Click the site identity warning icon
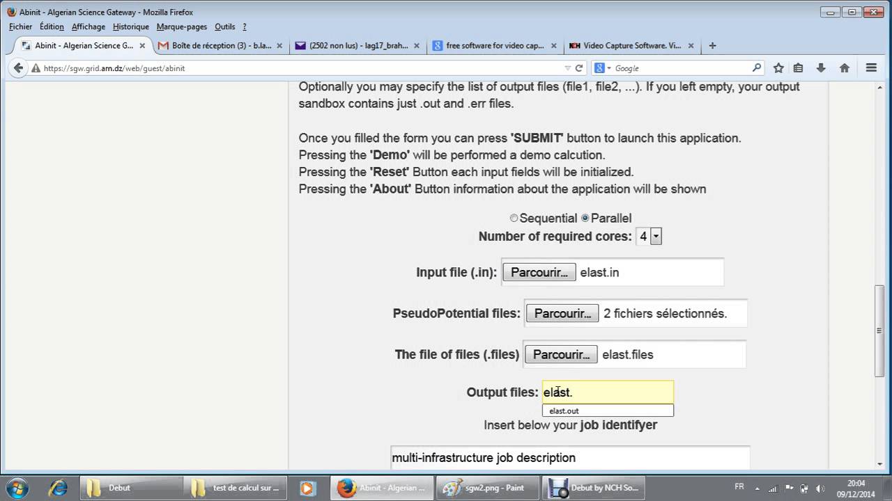 (x=36, y=68)
